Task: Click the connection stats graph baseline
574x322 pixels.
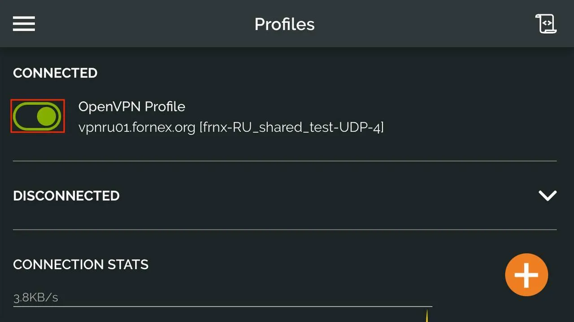Action: click(222, 306)
